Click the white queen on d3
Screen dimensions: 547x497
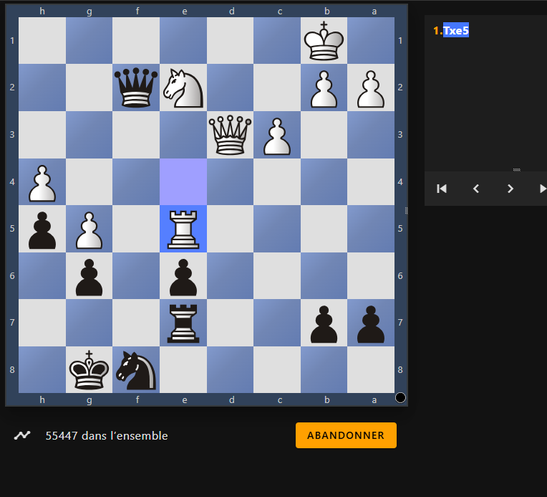click(231, 135)
